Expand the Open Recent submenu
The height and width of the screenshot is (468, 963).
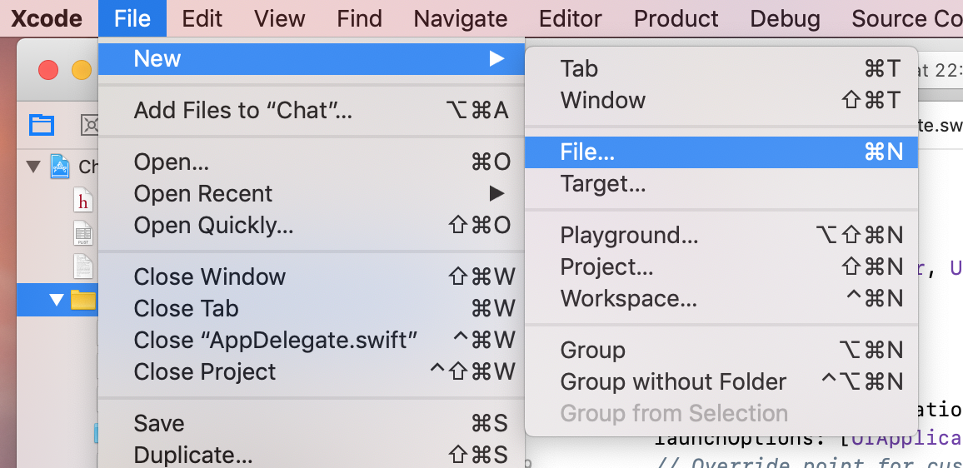click(312, 194)
